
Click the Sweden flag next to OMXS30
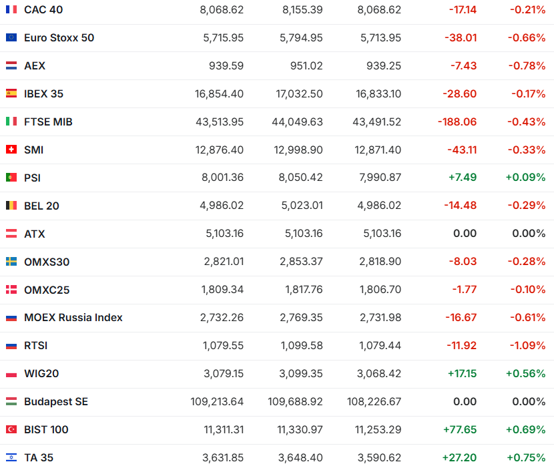pyautogui.click(x=11, y=262)
